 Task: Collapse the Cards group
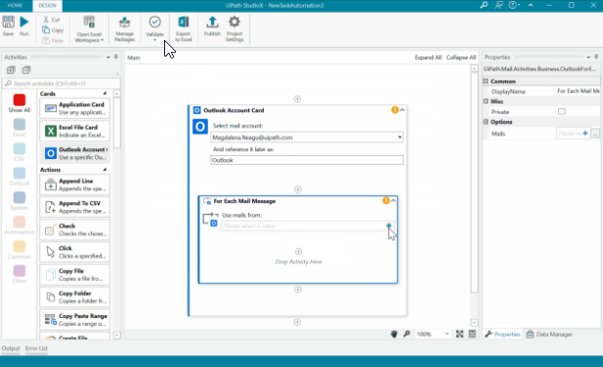pyautogui.click(x=105, y=94)
